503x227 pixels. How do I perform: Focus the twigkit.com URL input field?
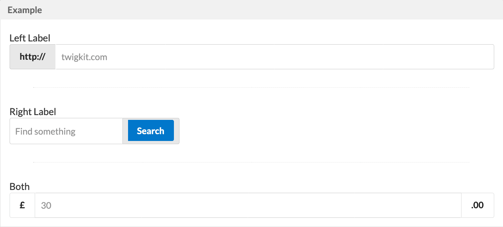tap(275, 57)
